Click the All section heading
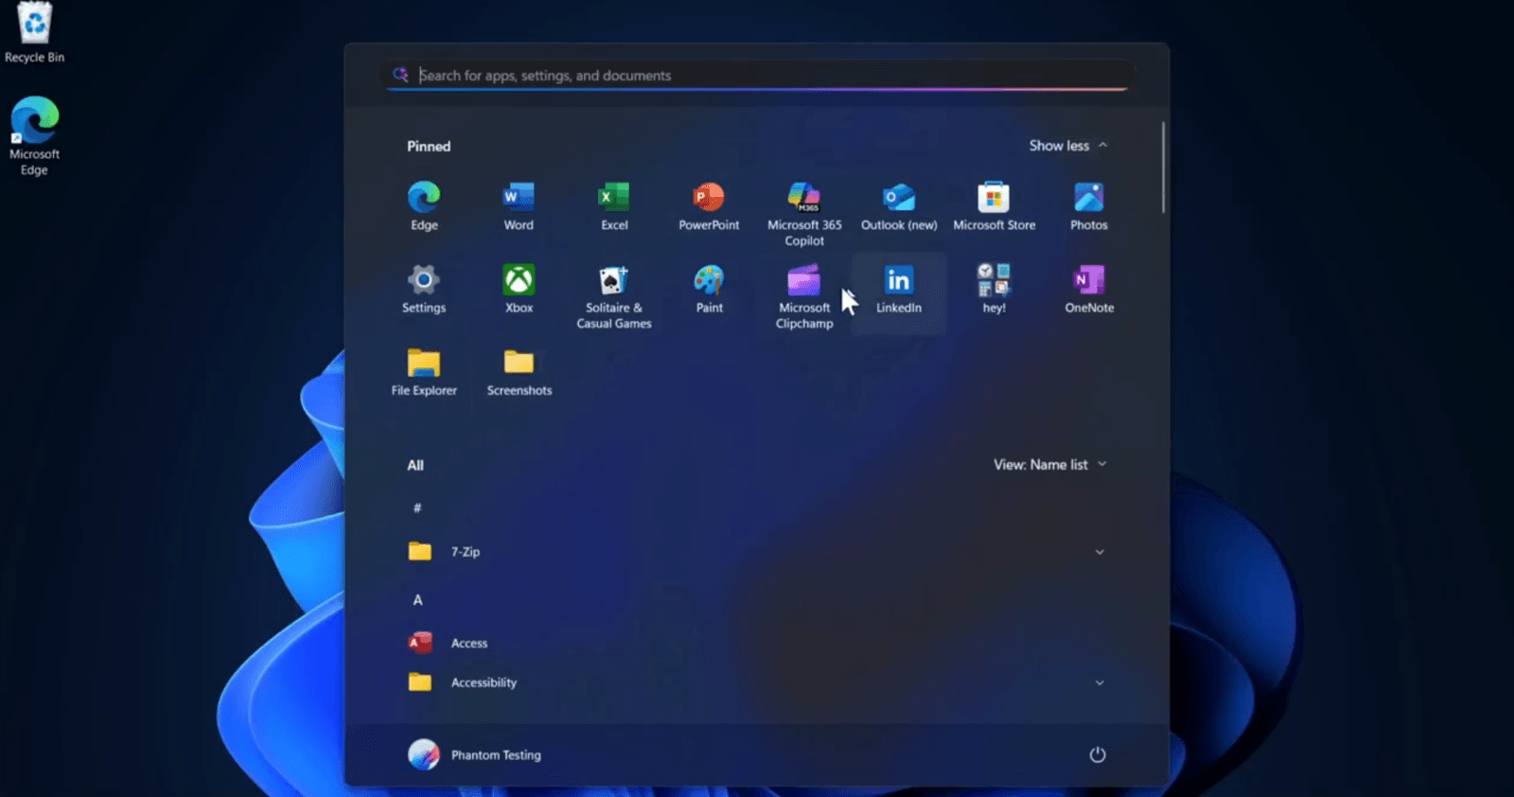This screenshot has width=1514, height=797. (415, 466)
